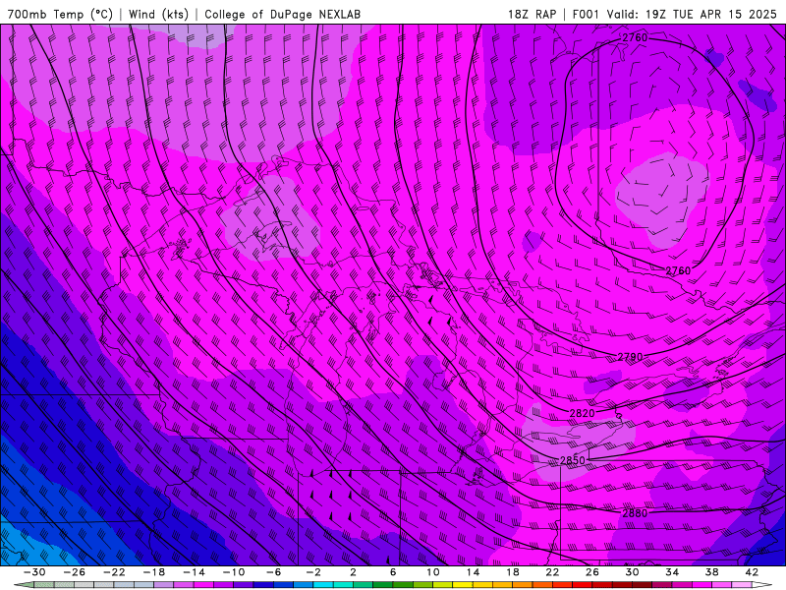The width and height of the screenshot is (786, 590).
Task: Click the -18 colorbar tick label
Action: click(154, 572)
